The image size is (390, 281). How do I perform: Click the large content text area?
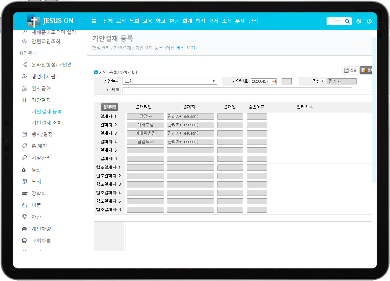pyautogui.click(x=248, y=236)
